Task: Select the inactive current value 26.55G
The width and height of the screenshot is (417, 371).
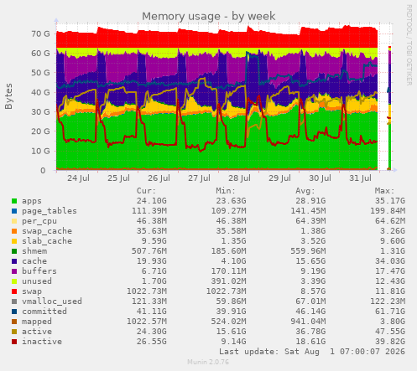Action: pos(151,342)
